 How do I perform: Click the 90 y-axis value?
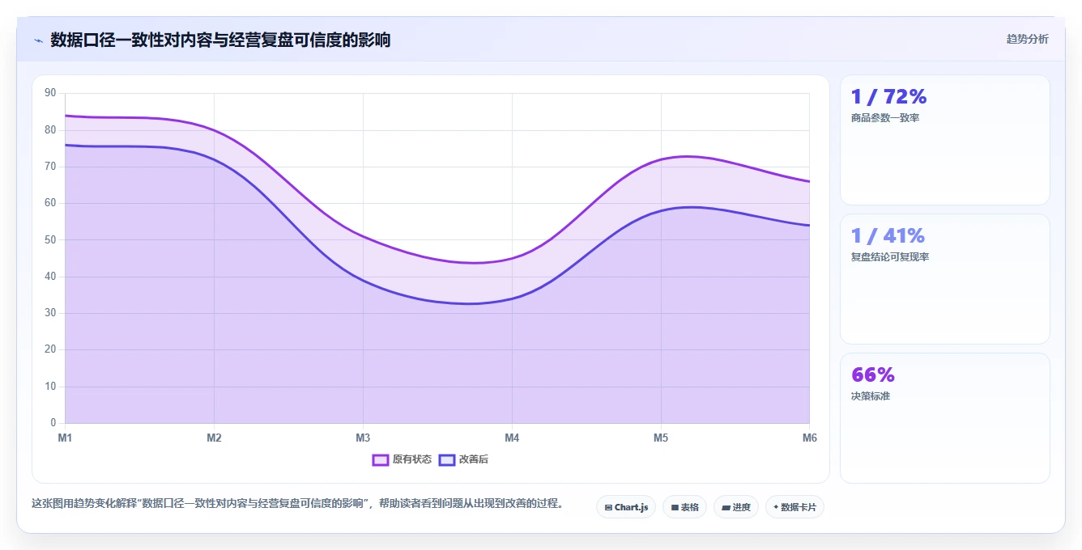pos(50,93)
